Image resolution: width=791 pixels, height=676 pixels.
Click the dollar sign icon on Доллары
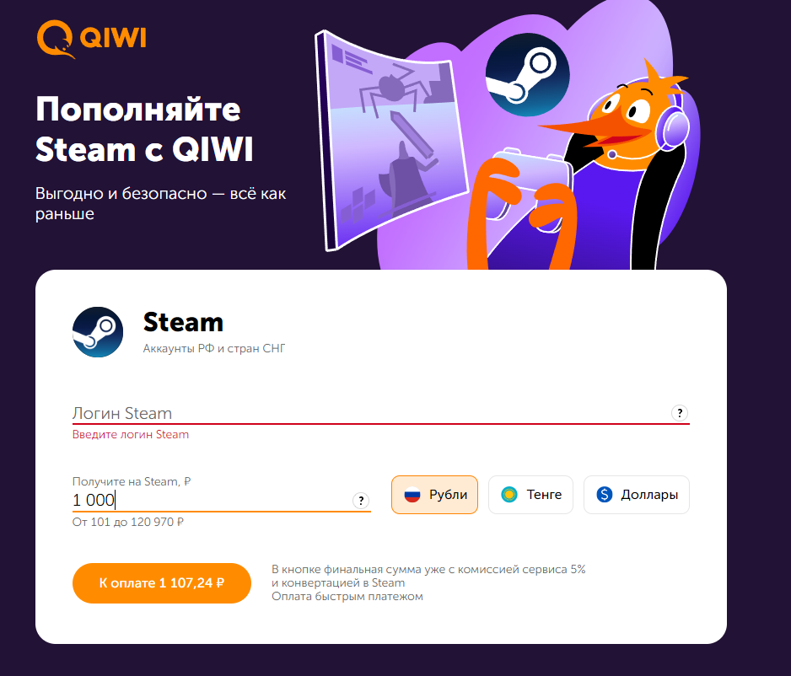tap(605, 495)
